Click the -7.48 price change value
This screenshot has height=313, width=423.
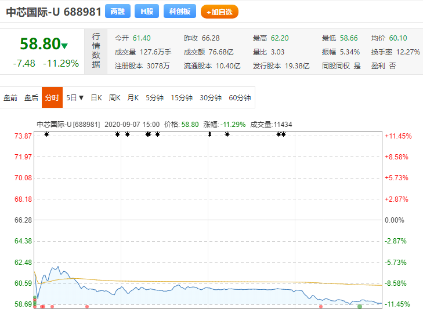coord(24,63)
